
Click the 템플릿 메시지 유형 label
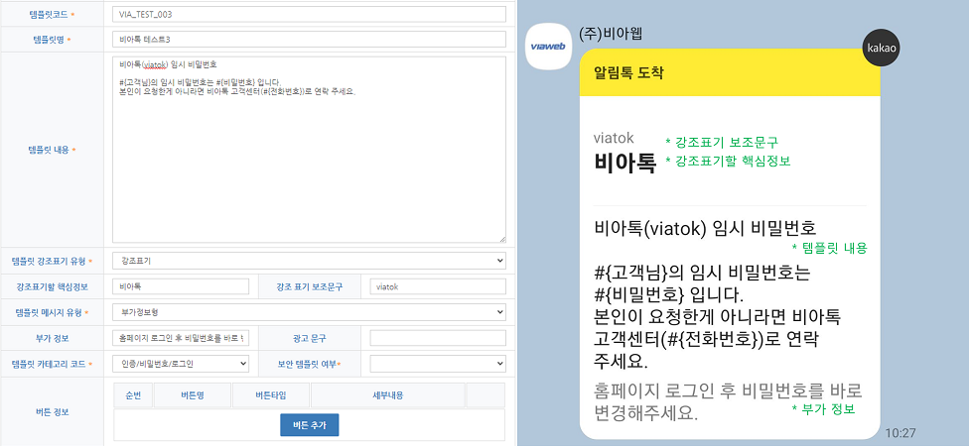coord(52,313)
